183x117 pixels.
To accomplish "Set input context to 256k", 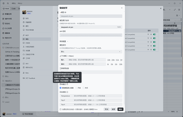I will click(113, 60).
